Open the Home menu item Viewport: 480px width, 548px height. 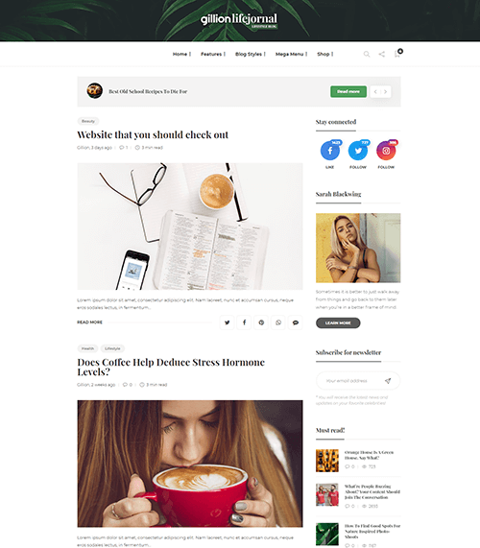pyautogui.click(x=181, y=54)
